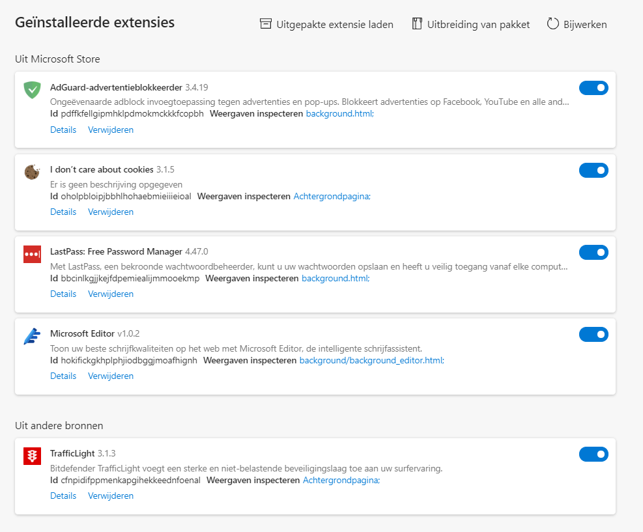Viewport: 643px width, 532px height.
Task: Switch off the TrafficLight extension
Action: pos(593,454)
